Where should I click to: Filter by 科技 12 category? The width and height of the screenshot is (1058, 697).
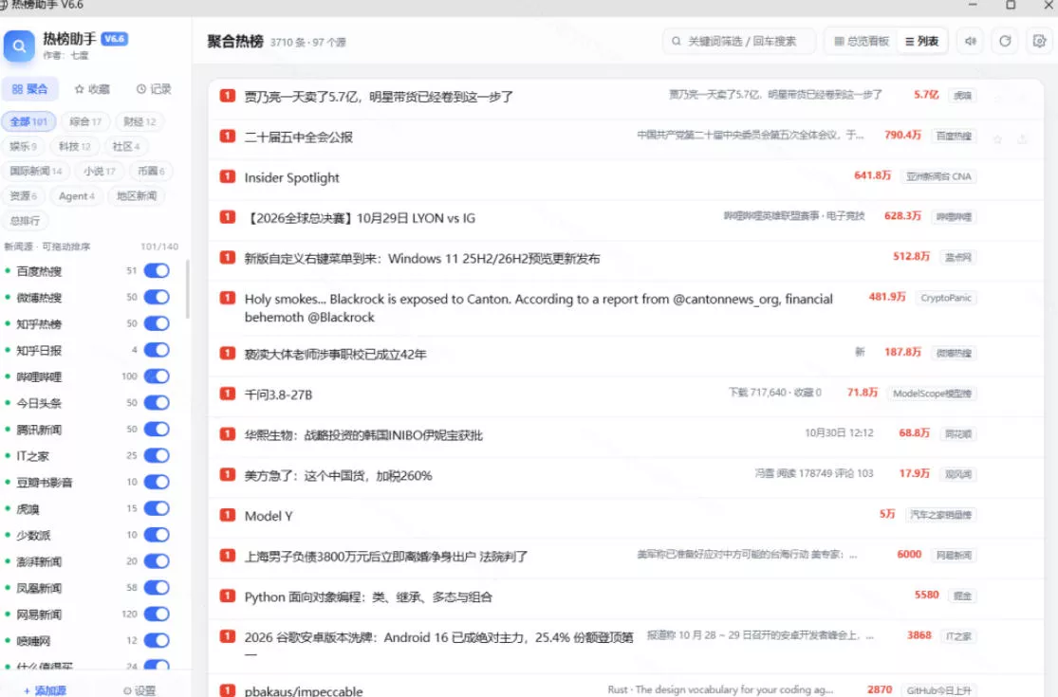[74, 146]
